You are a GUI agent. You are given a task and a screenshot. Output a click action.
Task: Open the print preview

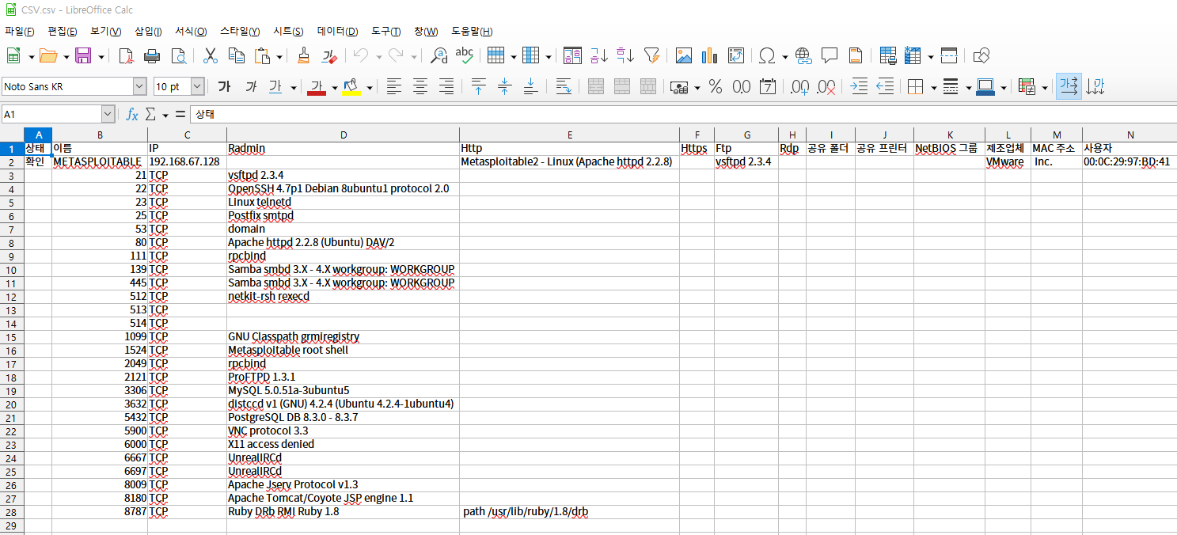(x=178, y=55)
